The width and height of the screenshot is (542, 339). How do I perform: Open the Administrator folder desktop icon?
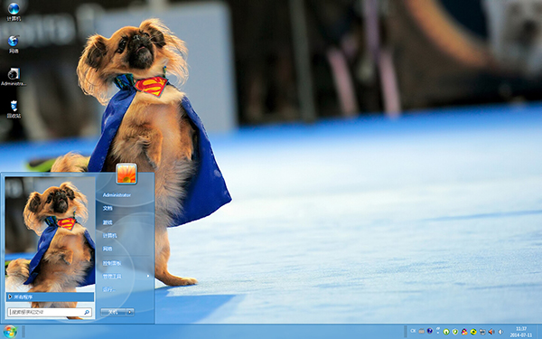click(x=14, y=77)
